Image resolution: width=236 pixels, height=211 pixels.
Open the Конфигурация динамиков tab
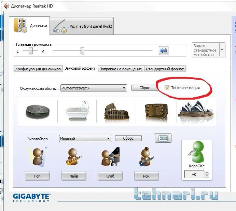pyautogui.click(x=38, y=69)
